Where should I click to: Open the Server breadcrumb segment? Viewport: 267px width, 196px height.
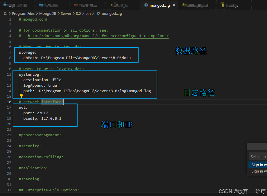[66, 13]
